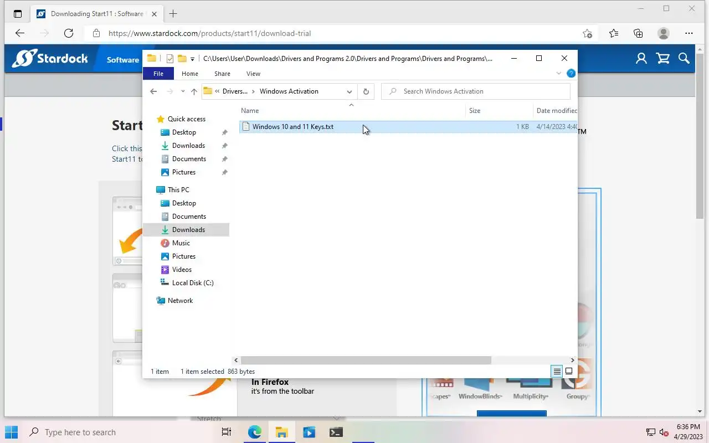
Task: Select This PC in navigation pane
Action: point(178,190)
